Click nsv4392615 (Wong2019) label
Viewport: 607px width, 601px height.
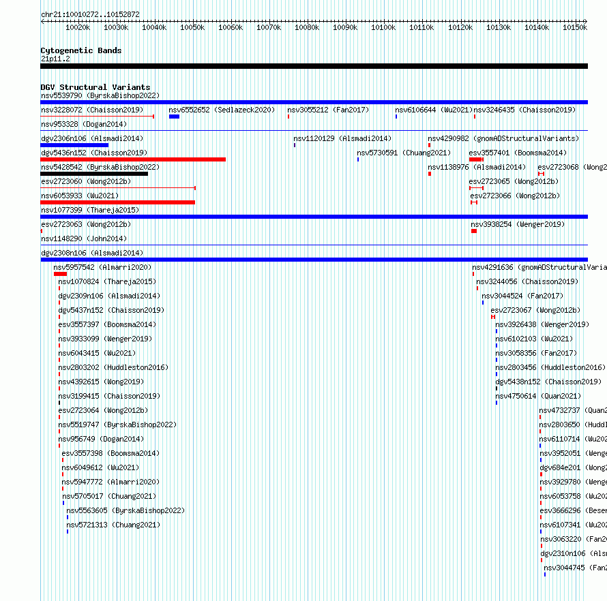[101, 382]
